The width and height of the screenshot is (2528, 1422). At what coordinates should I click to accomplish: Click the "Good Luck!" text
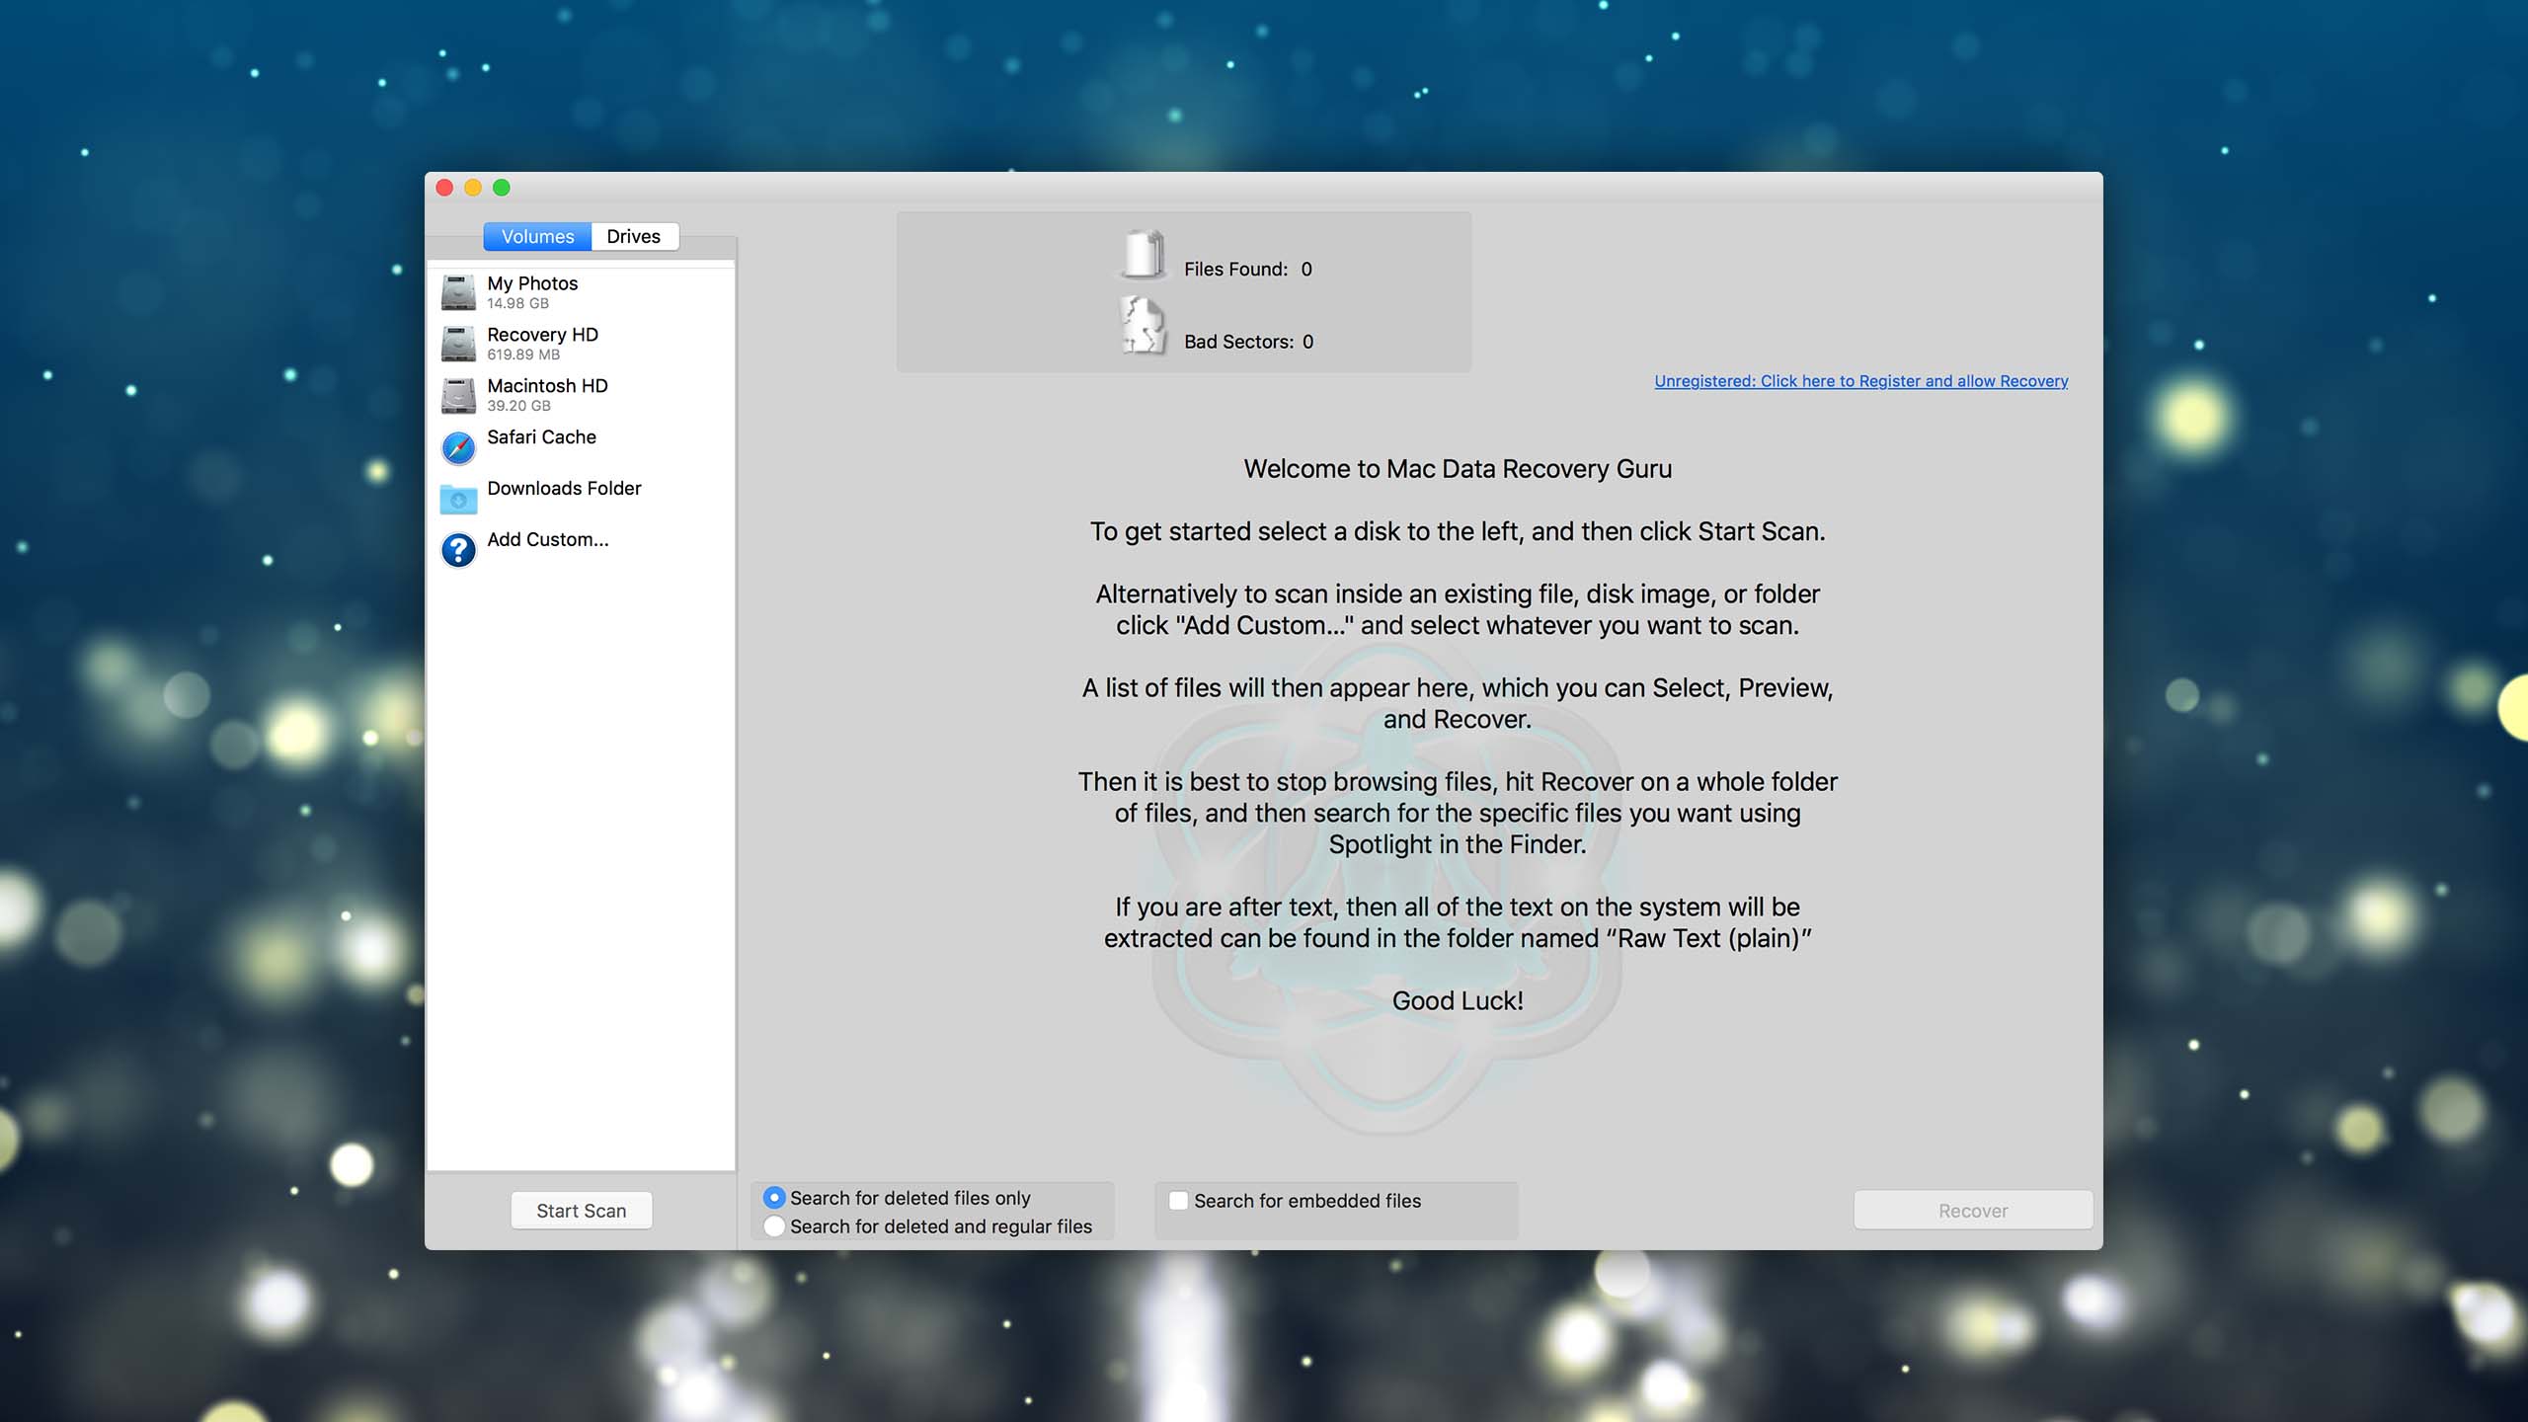1458,1001
